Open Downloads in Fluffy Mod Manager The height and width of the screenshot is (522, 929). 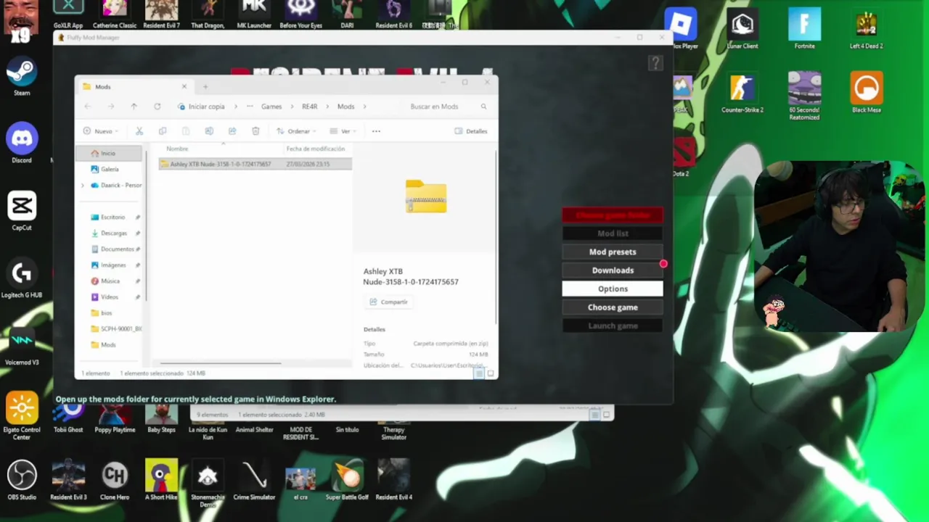(613, 270)
